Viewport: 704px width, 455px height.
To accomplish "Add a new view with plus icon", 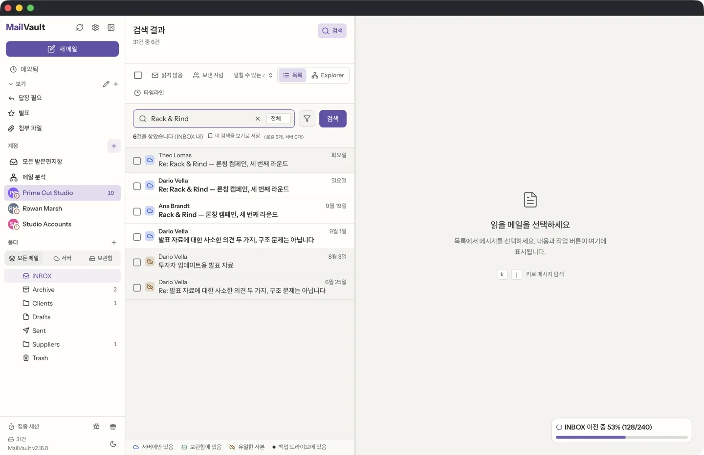I will 116,84.
